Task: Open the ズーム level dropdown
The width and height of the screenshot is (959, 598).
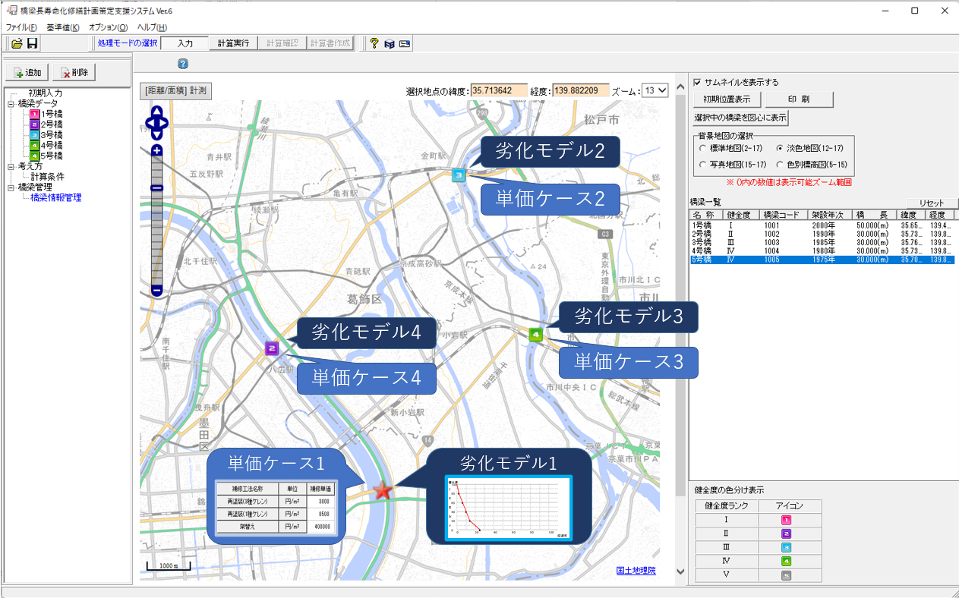Action: tap(655, 90)
